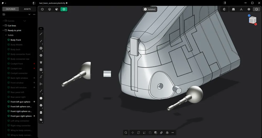Open the outliner ellipsis options menu
262x138 pixels.
[34, 15]
